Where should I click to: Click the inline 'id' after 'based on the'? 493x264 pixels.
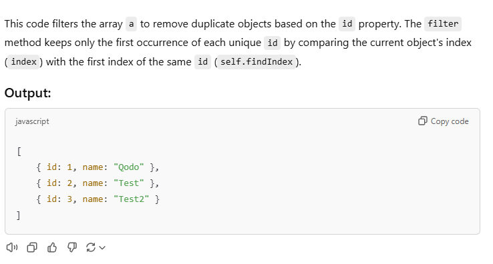(347, 24)
